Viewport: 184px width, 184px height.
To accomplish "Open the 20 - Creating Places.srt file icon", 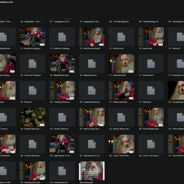I will [x=92, y=91].
